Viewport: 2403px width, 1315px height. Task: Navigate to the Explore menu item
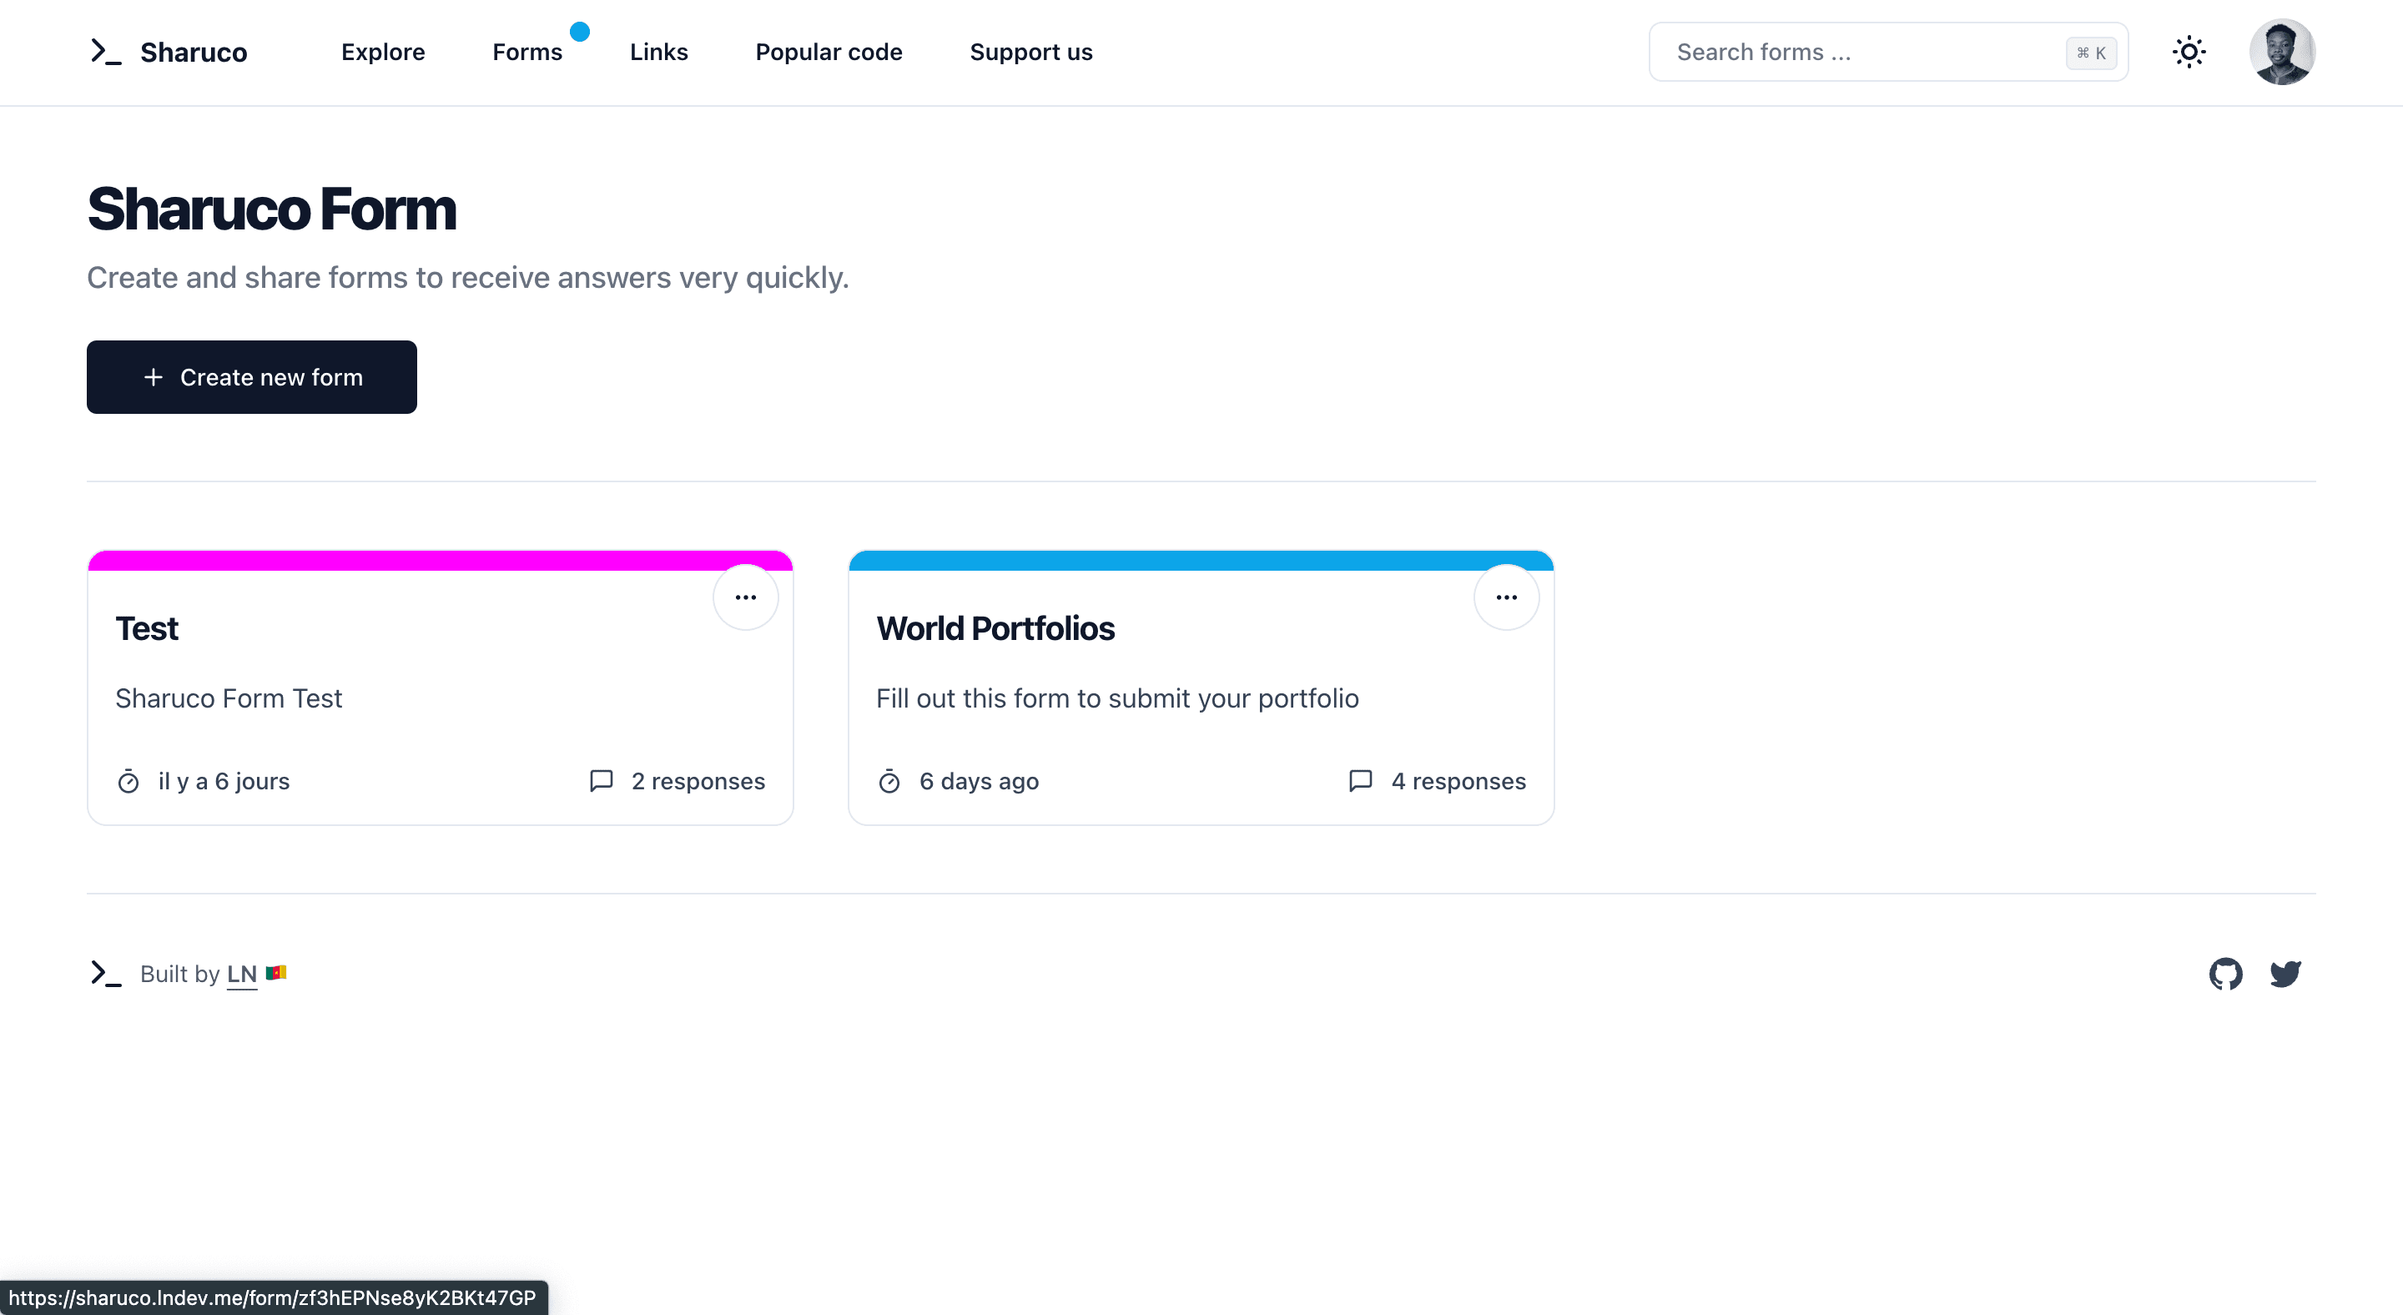[x=384, y=52]
